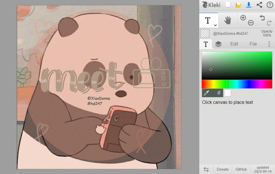Select the Text tool button

point(209,20)
